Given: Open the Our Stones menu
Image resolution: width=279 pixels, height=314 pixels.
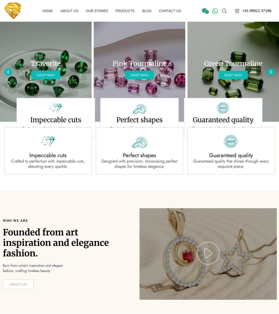Looking at the screenshot, I should [x=97, y=11].
